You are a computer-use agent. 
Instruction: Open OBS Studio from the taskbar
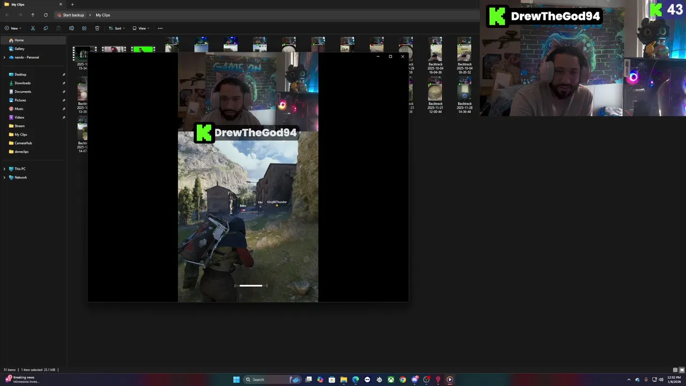point(426,380)
